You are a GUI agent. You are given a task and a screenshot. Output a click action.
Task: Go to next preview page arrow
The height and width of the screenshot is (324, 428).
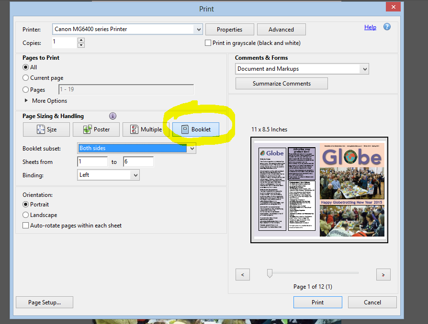click(383, 274)
